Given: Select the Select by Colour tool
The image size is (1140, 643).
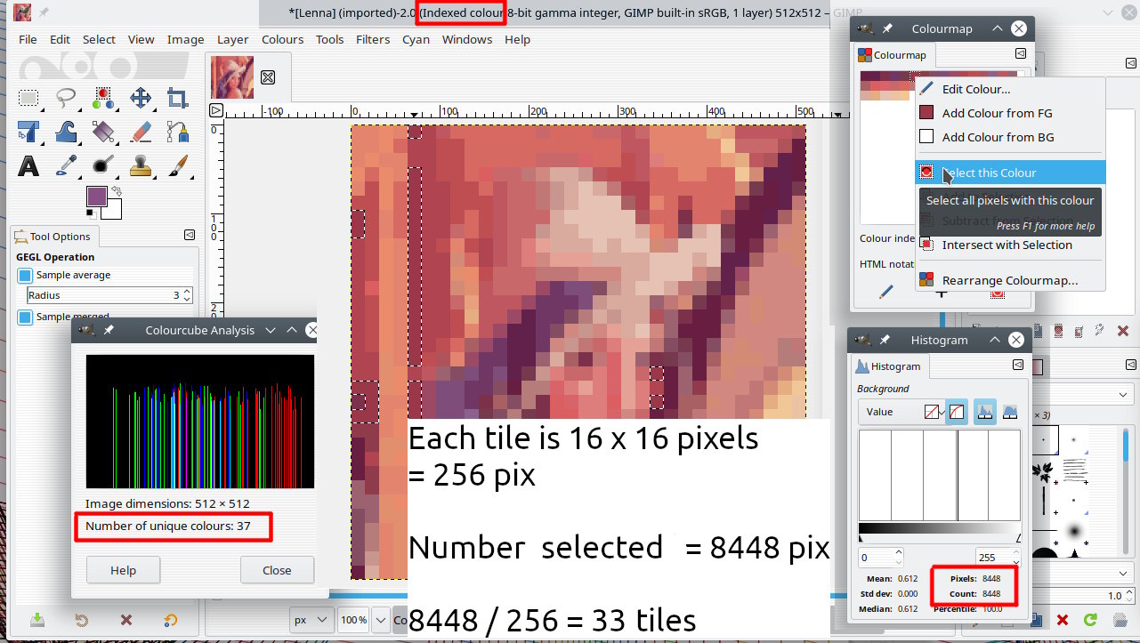Looking at the screenshot, I should [103, 98].
